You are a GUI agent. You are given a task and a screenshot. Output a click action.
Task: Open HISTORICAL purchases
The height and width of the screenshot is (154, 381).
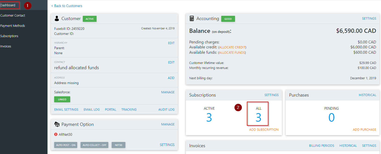(367, 95)
